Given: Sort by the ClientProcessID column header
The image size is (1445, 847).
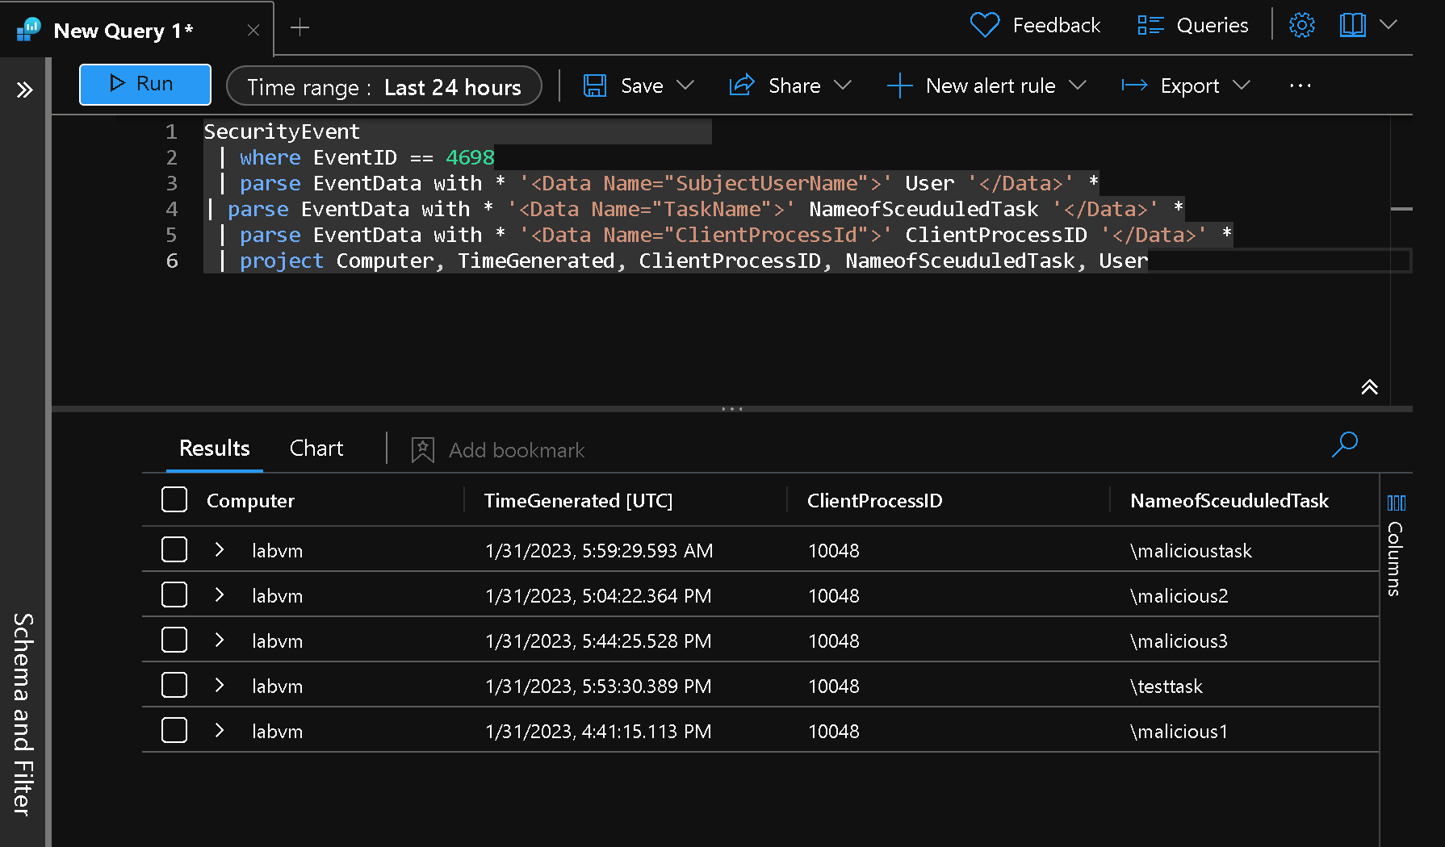Looking at the screenshot, I should point(874,501).
